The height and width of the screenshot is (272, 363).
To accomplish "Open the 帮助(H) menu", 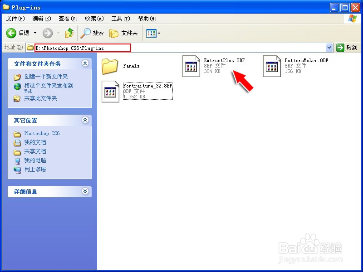I will (147, 19).
